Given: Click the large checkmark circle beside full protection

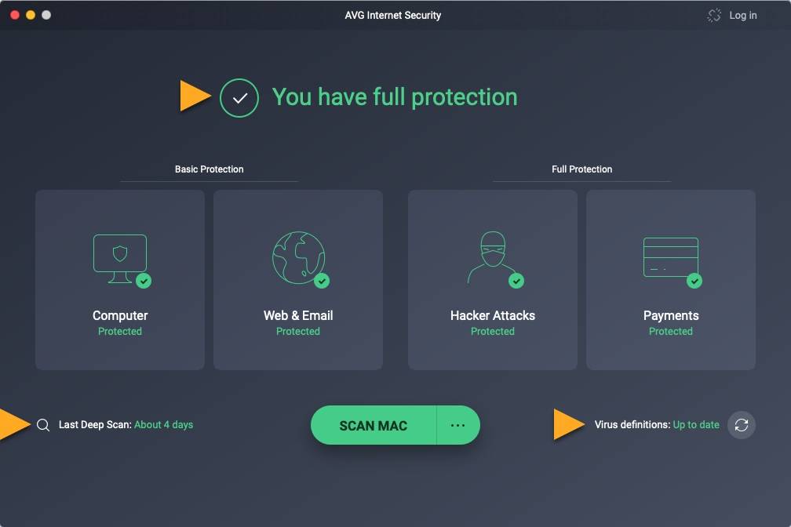Looking at the screenshot, I should tap(239, 97).
